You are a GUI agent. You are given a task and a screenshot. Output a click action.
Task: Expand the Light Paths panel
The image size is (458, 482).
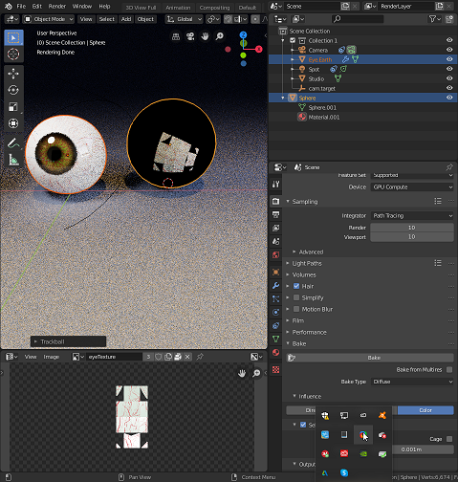307,263
